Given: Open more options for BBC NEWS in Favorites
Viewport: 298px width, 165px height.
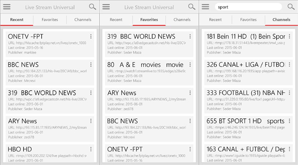Looking at the screenshot, I should 190,121.
